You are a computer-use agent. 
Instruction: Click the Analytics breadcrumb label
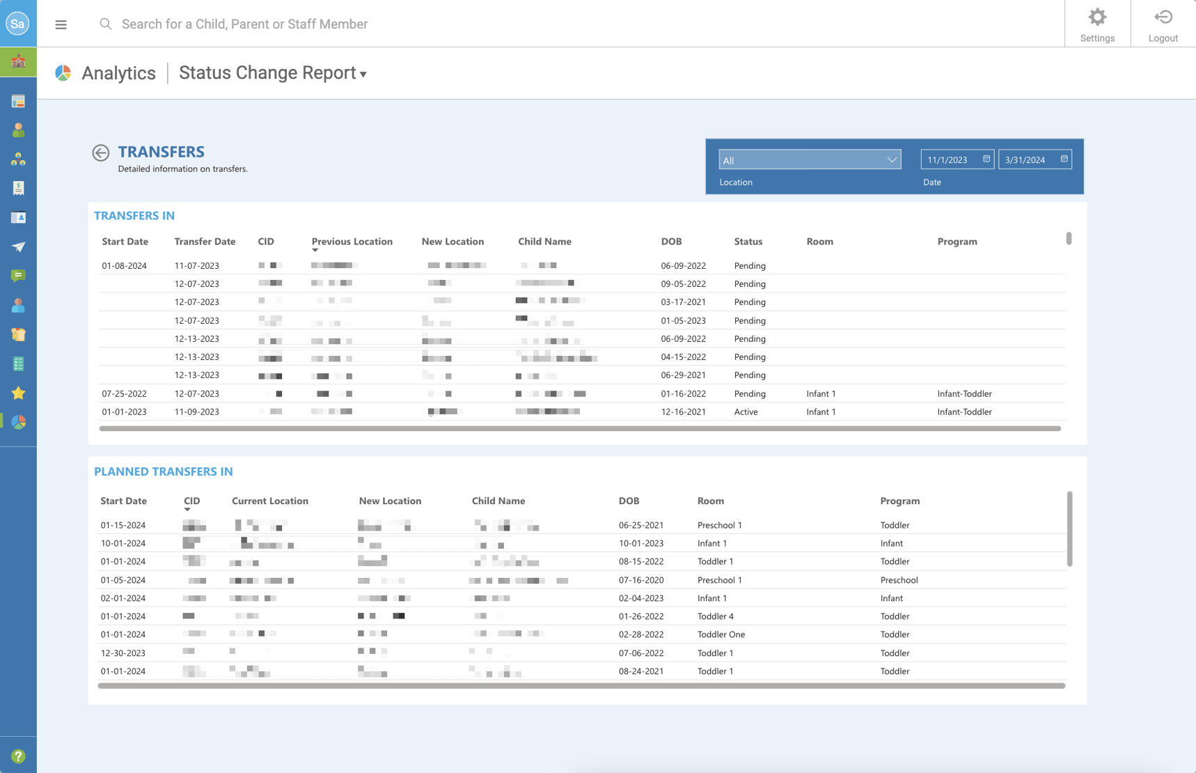pos(118,72)
